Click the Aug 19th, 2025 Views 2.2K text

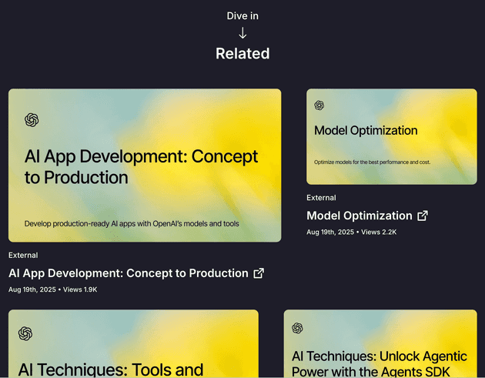tap(351, 232)
